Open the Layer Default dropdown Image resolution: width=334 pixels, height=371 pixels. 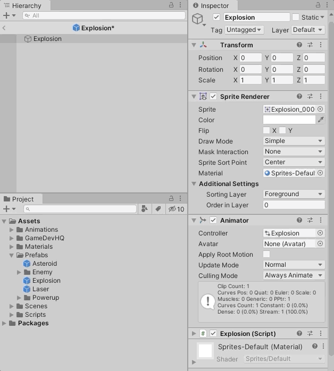coord(308,30)
